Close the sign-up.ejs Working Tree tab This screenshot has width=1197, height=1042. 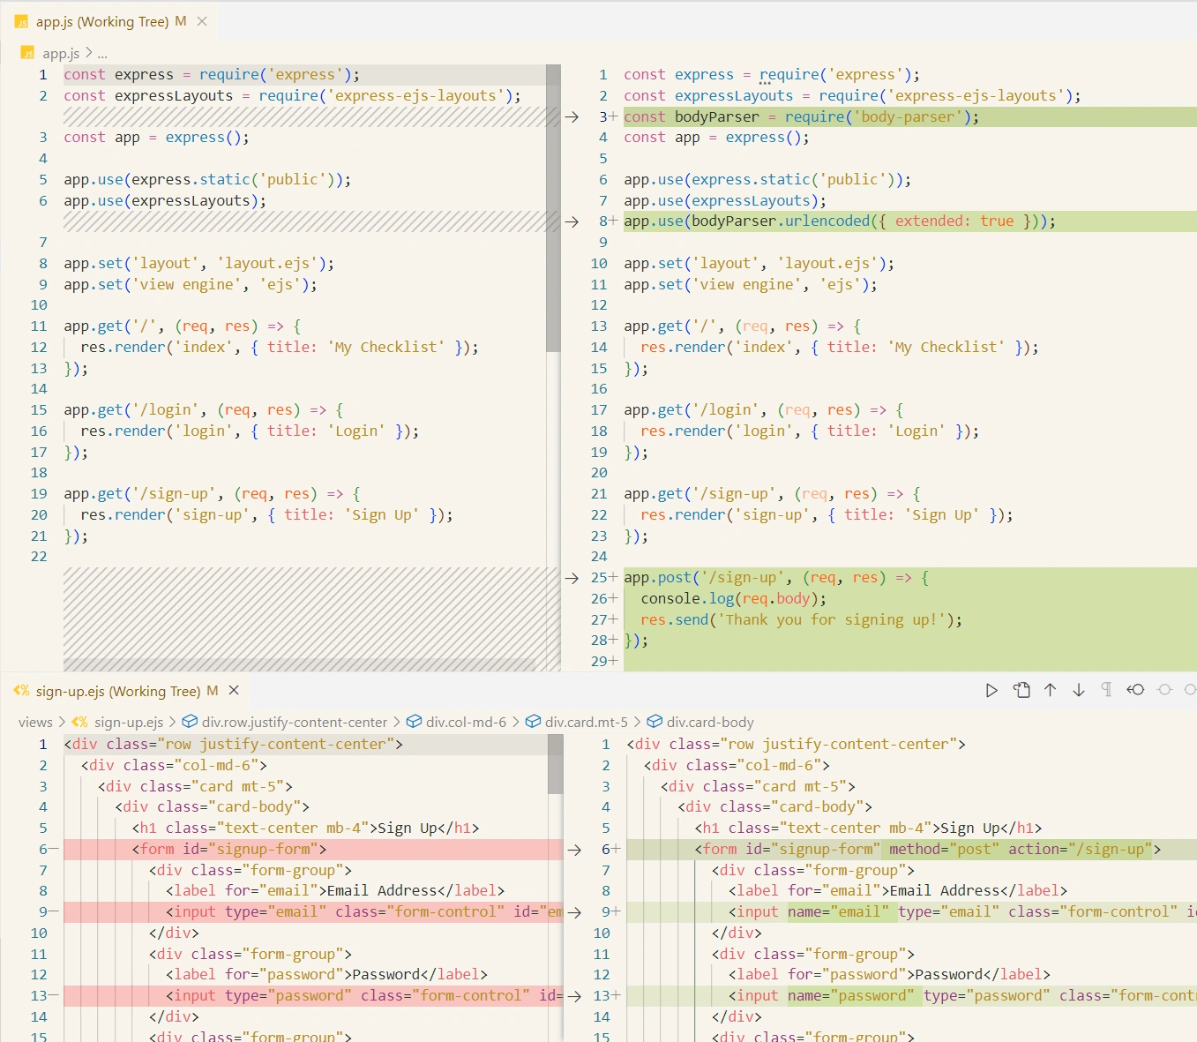[234, 690]
